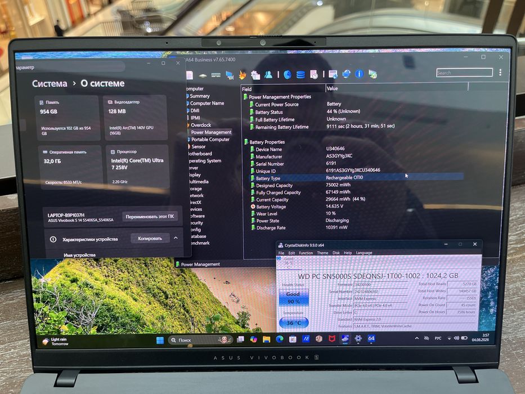The width and height of the screenshot is (525, 394).
Task: Open the blue disk benchmark icon in AIDA64
Action: 288,74
